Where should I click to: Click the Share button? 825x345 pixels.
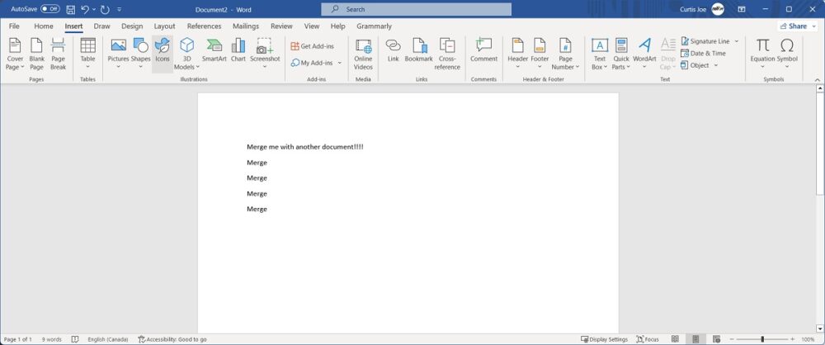(x=793, y=26)
